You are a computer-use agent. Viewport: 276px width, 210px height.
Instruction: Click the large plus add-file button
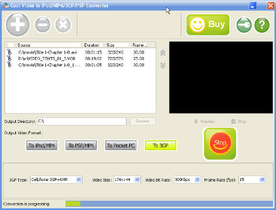coord(18,25)
